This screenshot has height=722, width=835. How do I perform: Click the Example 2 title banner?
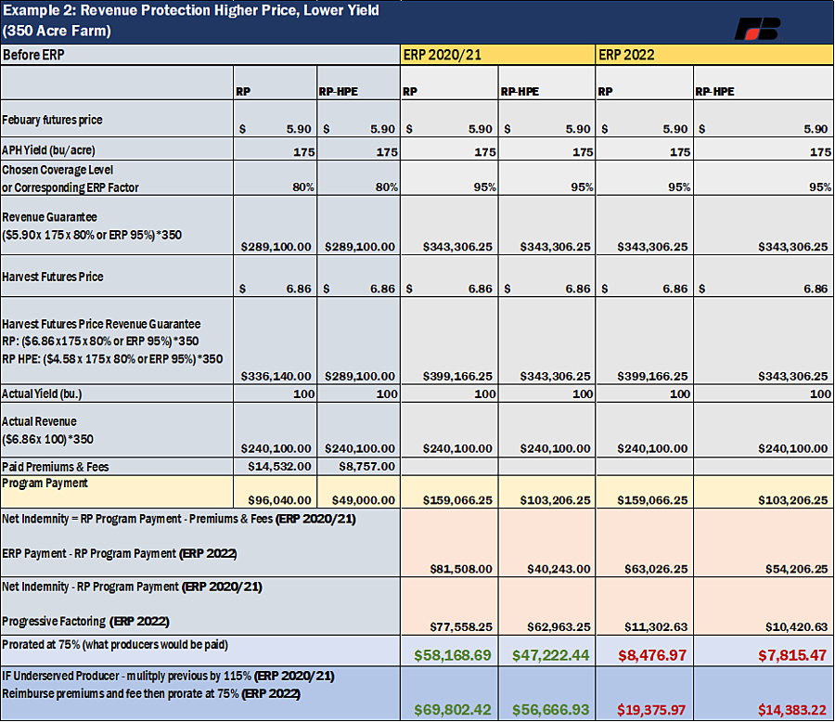pyautogui.click(x=417, y=21)
